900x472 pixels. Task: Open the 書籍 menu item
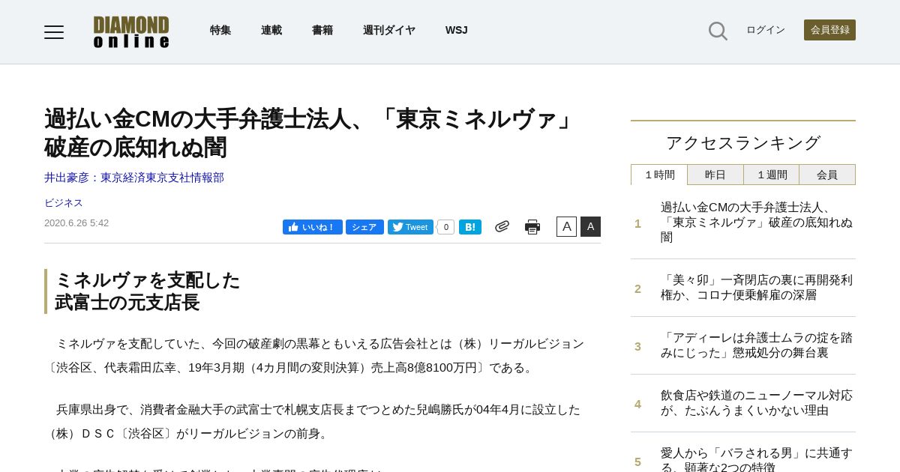[x=322, y=30]
